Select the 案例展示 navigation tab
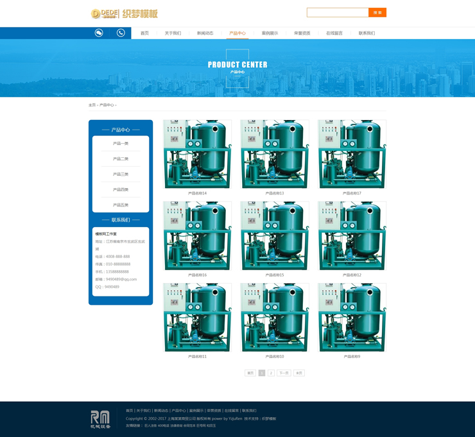The width and height of the screenshot is (475, 437). click(270, 33)
